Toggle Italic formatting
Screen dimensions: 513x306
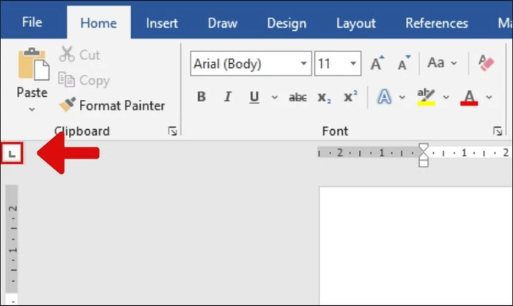228,97
